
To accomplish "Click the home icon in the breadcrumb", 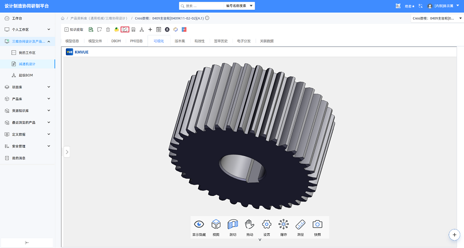I will [x=63, y=19].
